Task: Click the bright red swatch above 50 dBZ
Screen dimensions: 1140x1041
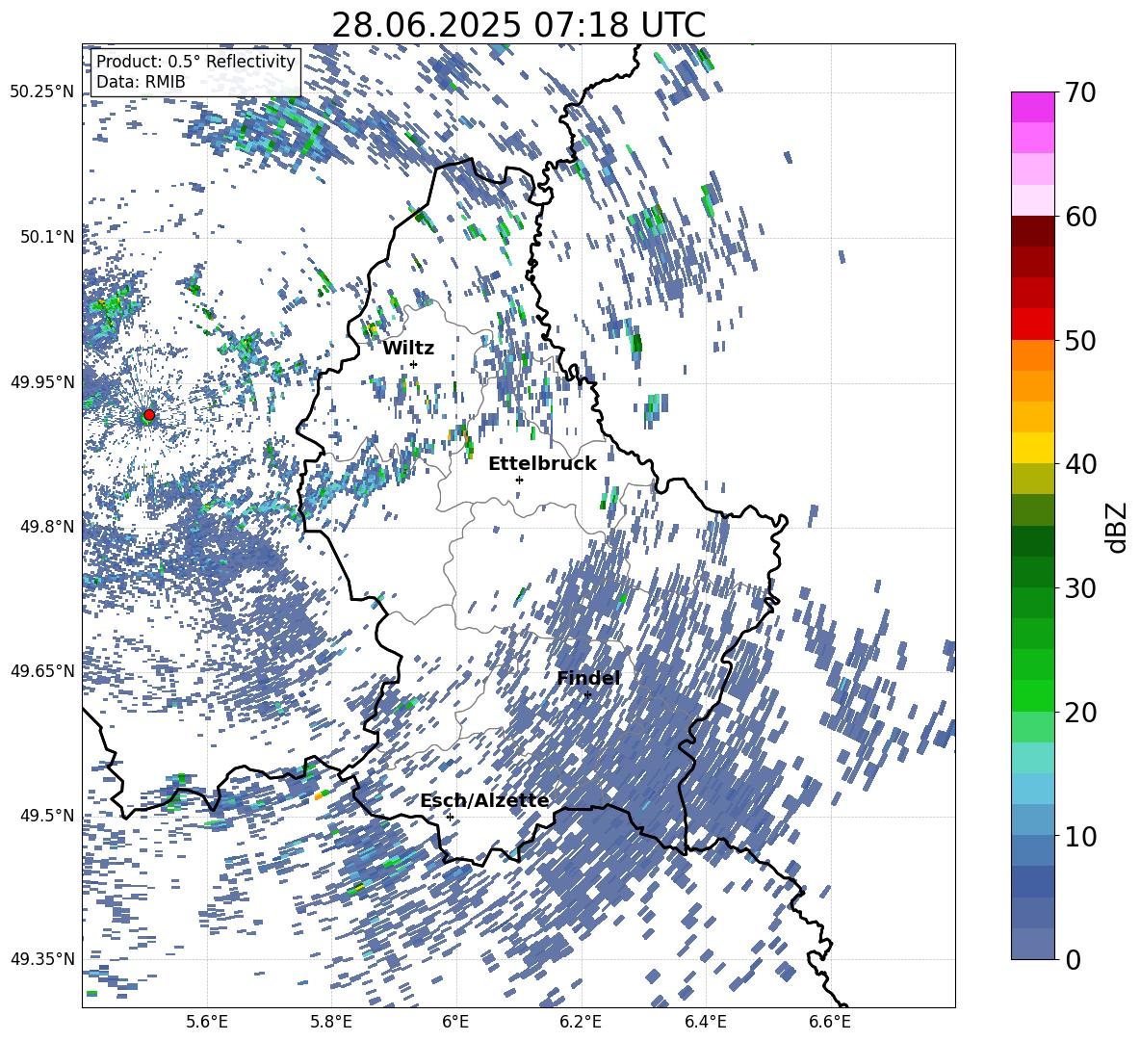Action: [x=1032, y=325]
